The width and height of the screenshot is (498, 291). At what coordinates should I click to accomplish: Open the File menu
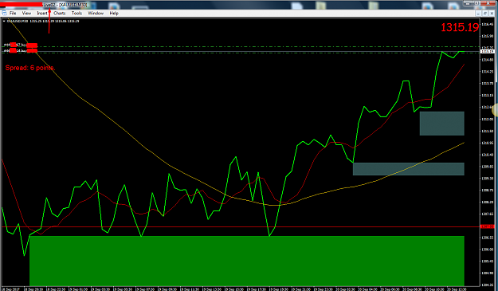(13, 14)
